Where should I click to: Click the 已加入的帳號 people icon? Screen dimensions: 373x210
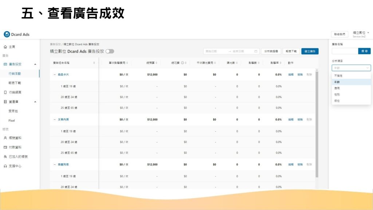point(5,157)
